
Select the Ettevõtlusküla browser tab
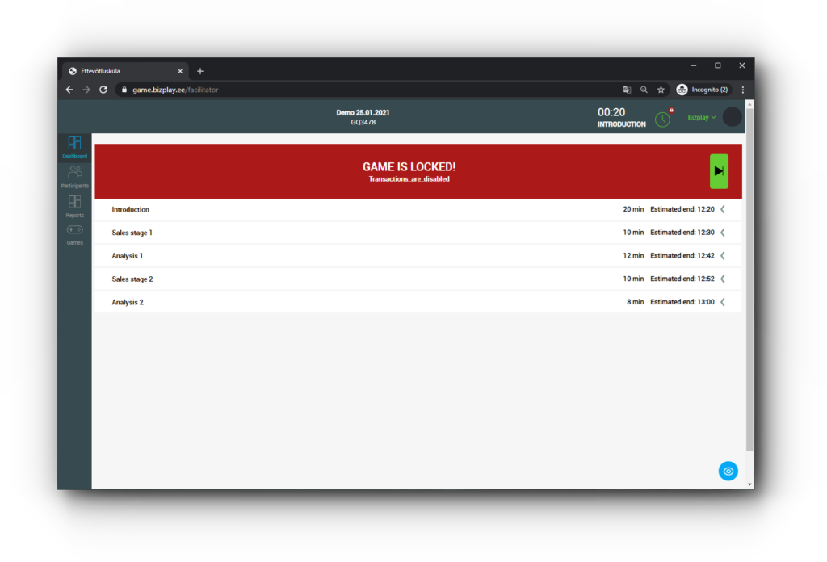[121, 71]
